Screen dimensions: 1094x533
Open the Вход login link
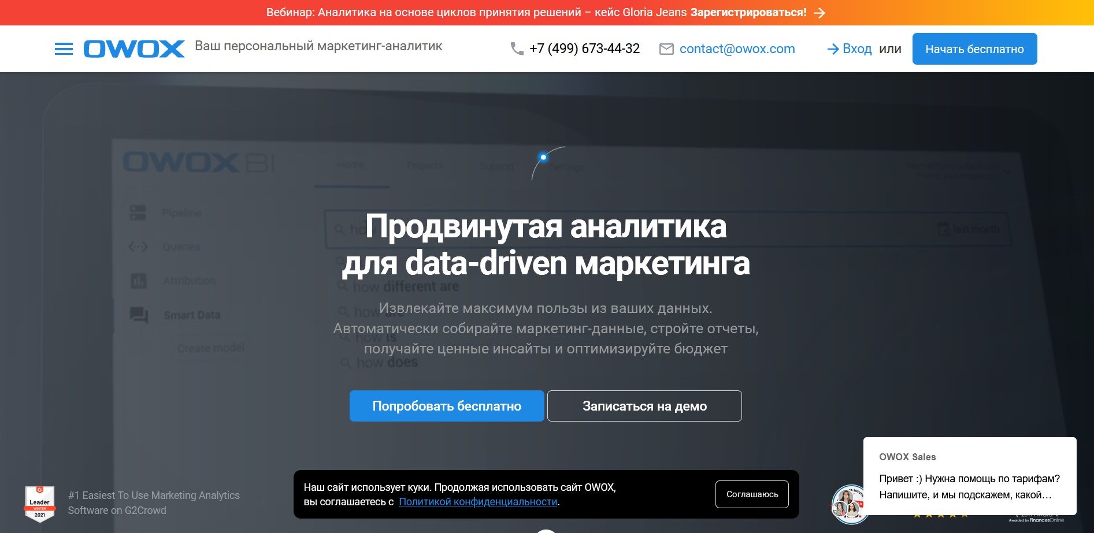tap(857, 49)
